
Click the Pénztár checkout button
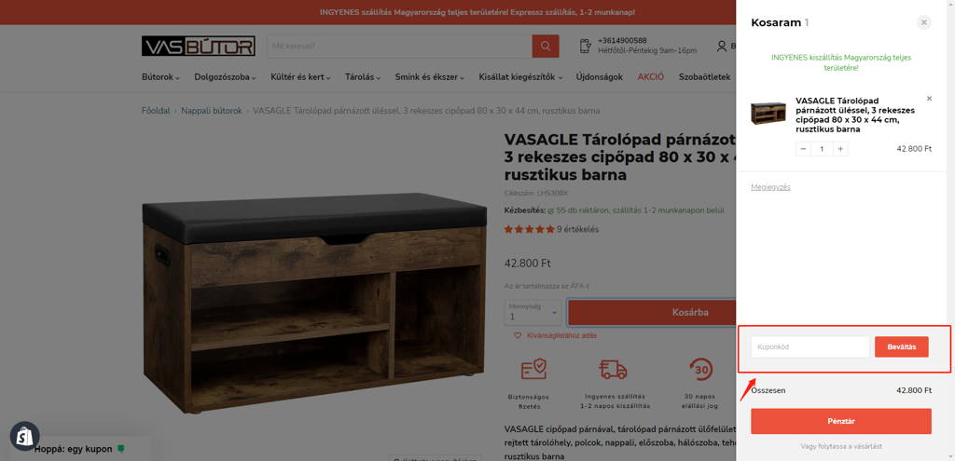[x=841, y=421]
